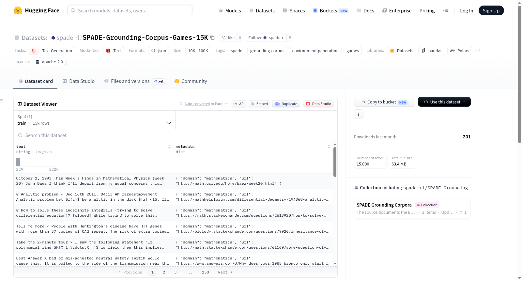
Task: Go to the Community tab
Action: (x=191, y=81)
